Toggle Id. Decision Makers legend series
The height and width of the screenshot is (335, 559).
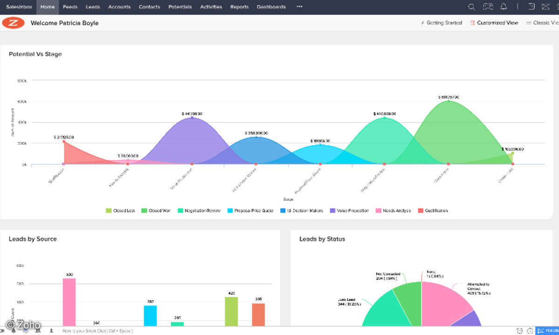(x=302, y=211)
